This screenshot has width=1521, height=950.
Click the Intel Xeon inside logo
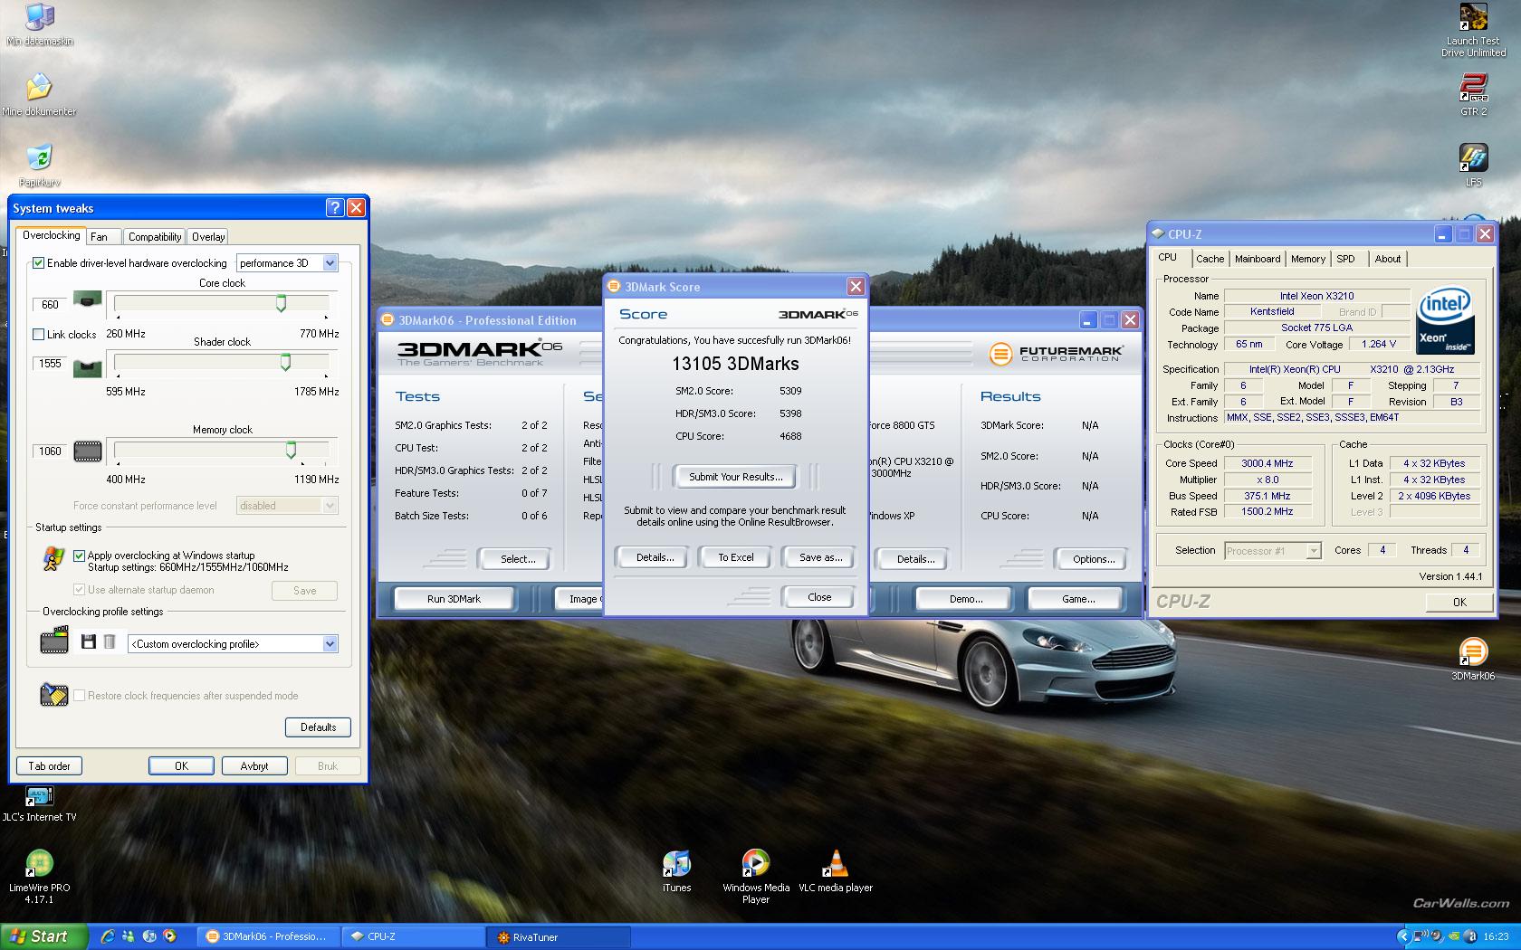point(1445,320)
